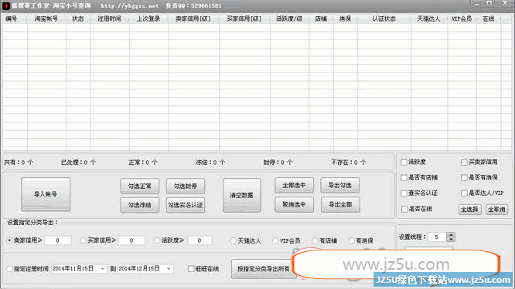Open the end date 2014年12月15日 dropdown
The image size is (515, 289).
(x=169, y=269)
